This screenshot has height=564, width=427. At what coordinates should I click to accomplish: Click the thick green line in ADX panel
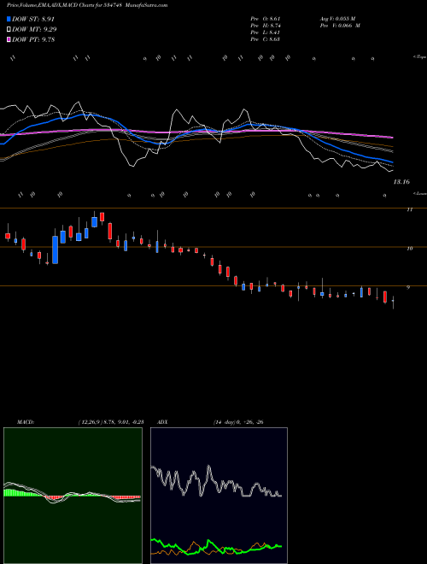click(216, 548)
